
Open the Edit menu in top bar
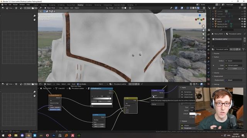click(10, 5)
